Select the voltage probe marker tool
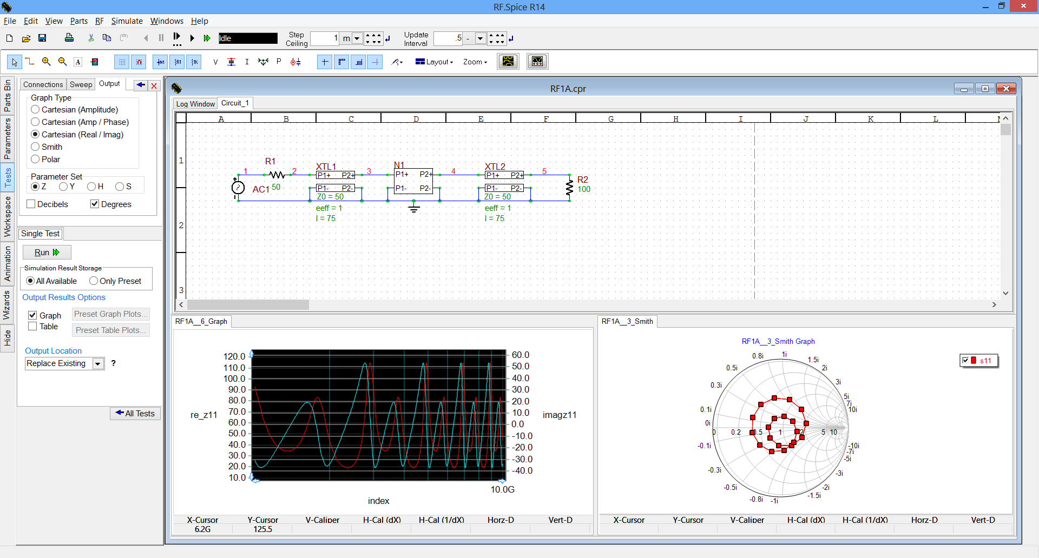This screenshot has height=558, width=1039. coord(215,62)
